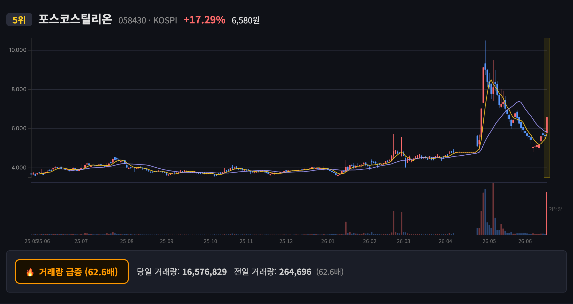Click the 10,000 price axis label
This screenshot has width=573, height=304.
pos(18,50)
